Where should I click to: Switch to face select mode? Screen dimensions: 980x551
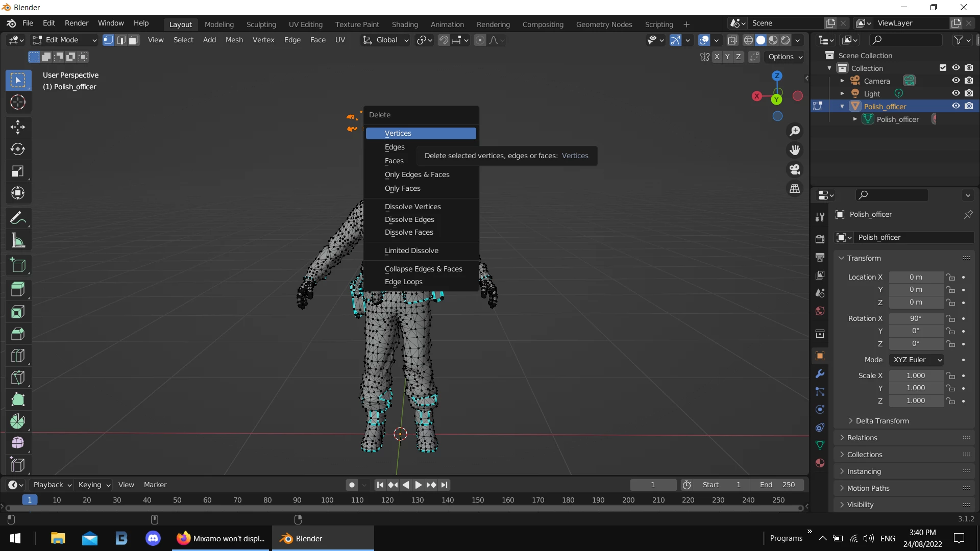point(134,40)
